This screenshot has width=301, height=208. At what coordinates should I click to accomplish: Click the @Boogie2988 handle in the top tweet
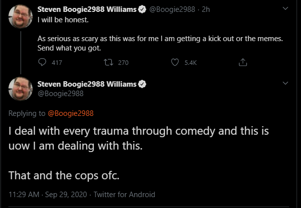click(172, 9)
